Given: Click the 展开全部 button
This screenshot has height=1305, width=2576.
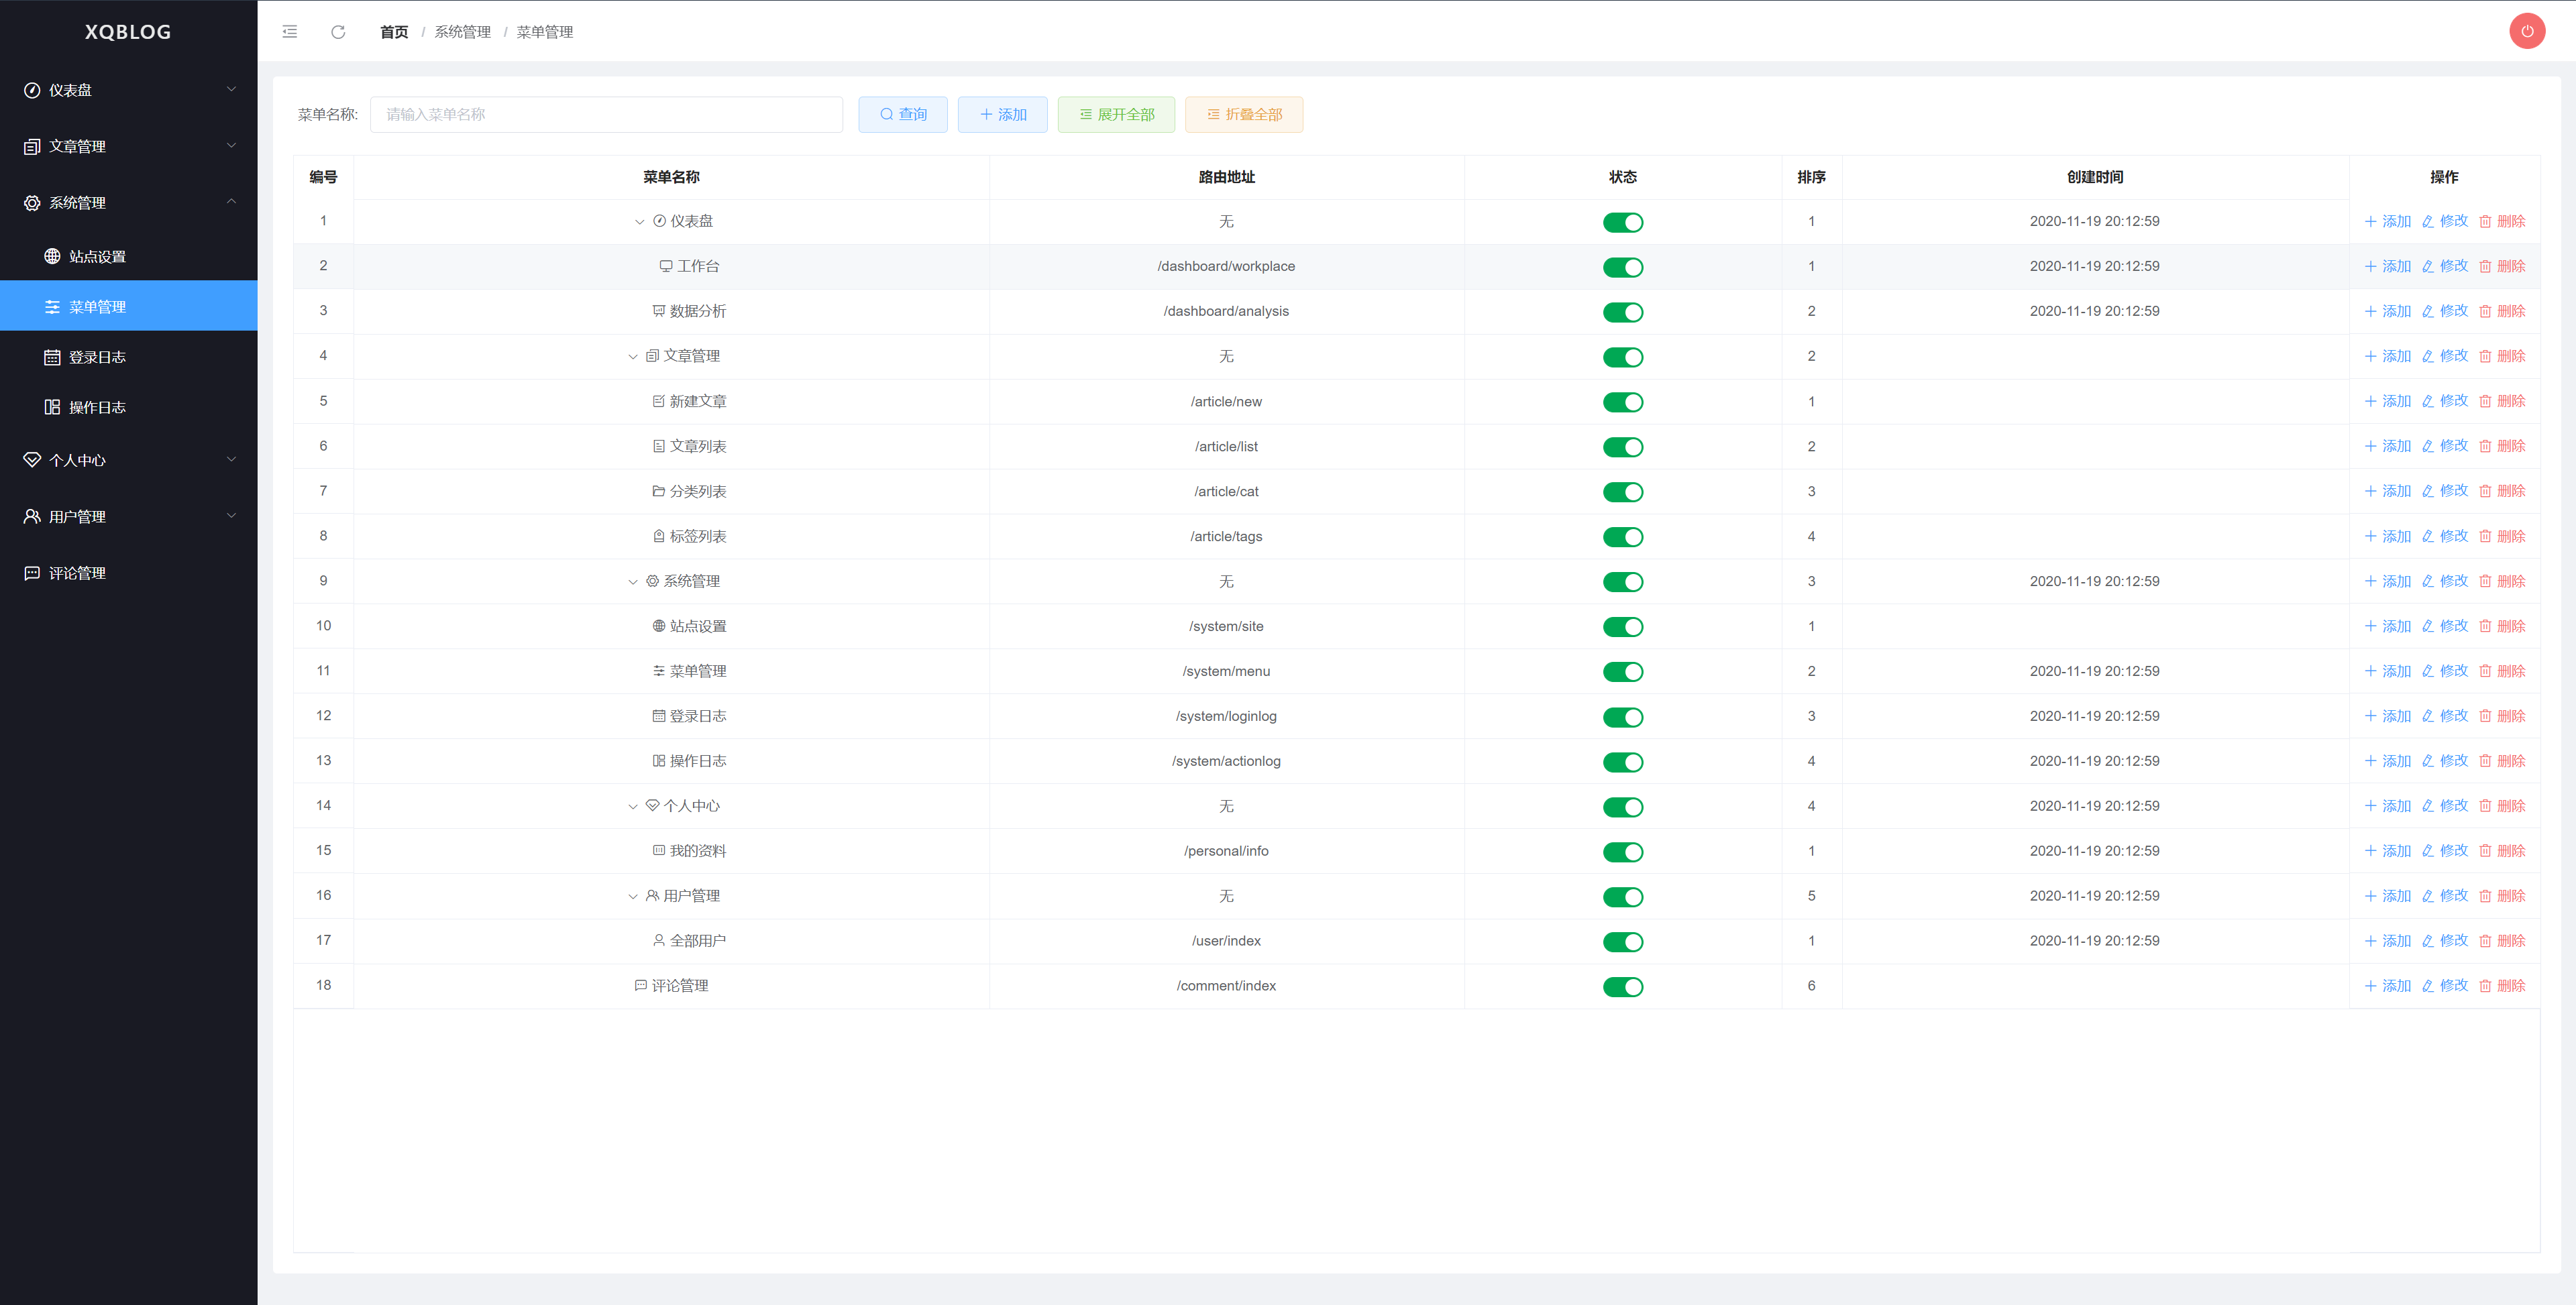Looking at the screenshot, I should (x=1116, y=115).
